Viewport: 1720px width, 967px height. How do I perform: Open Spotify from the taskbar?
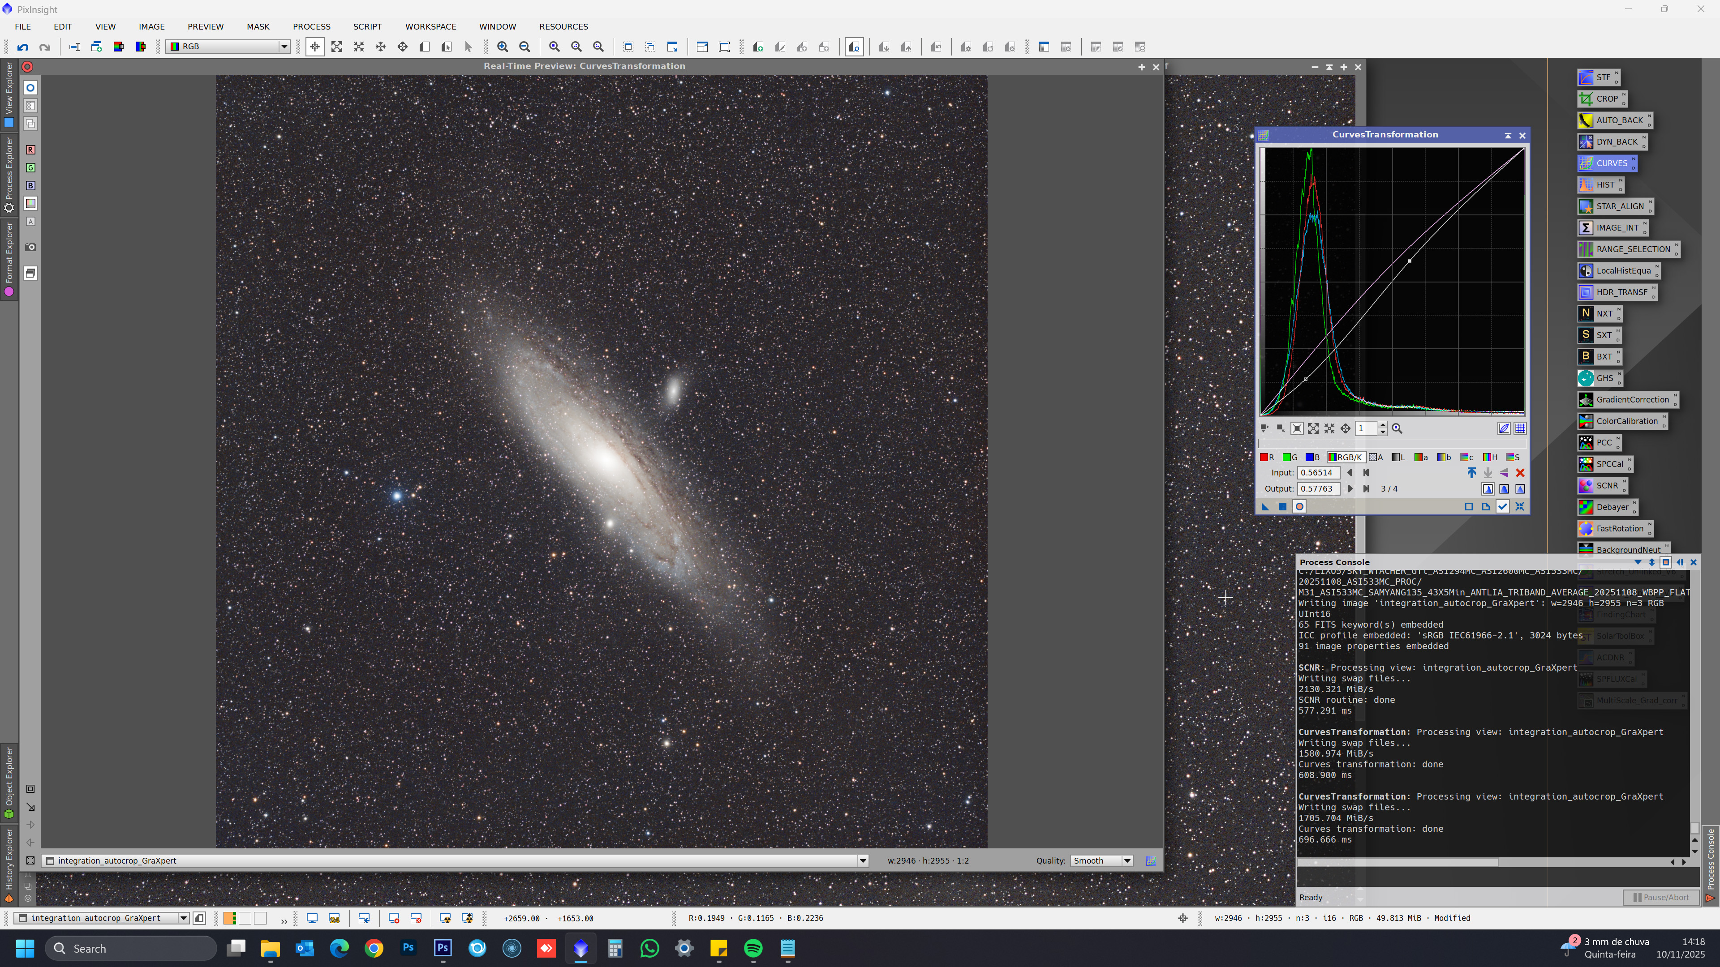[753, 948]
